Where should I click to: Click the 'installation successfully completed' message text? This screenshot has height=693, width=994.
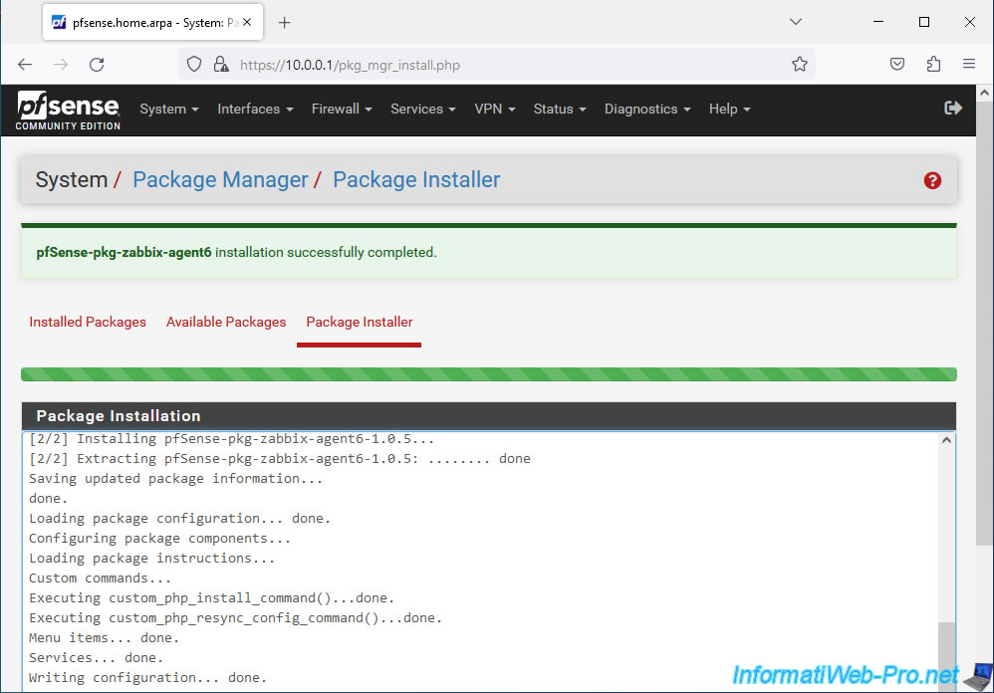pos(326,252)
